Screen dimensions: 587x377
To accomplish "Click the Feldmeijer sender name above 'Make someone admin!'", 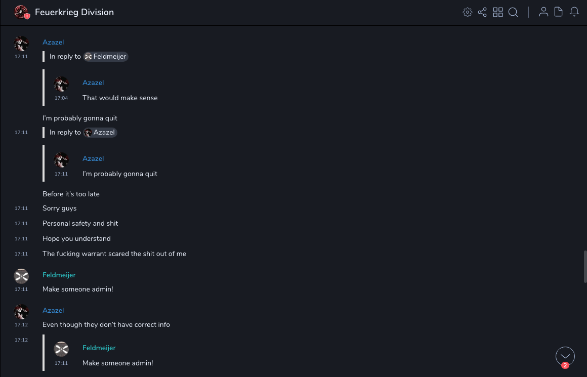I will (59, 275).
